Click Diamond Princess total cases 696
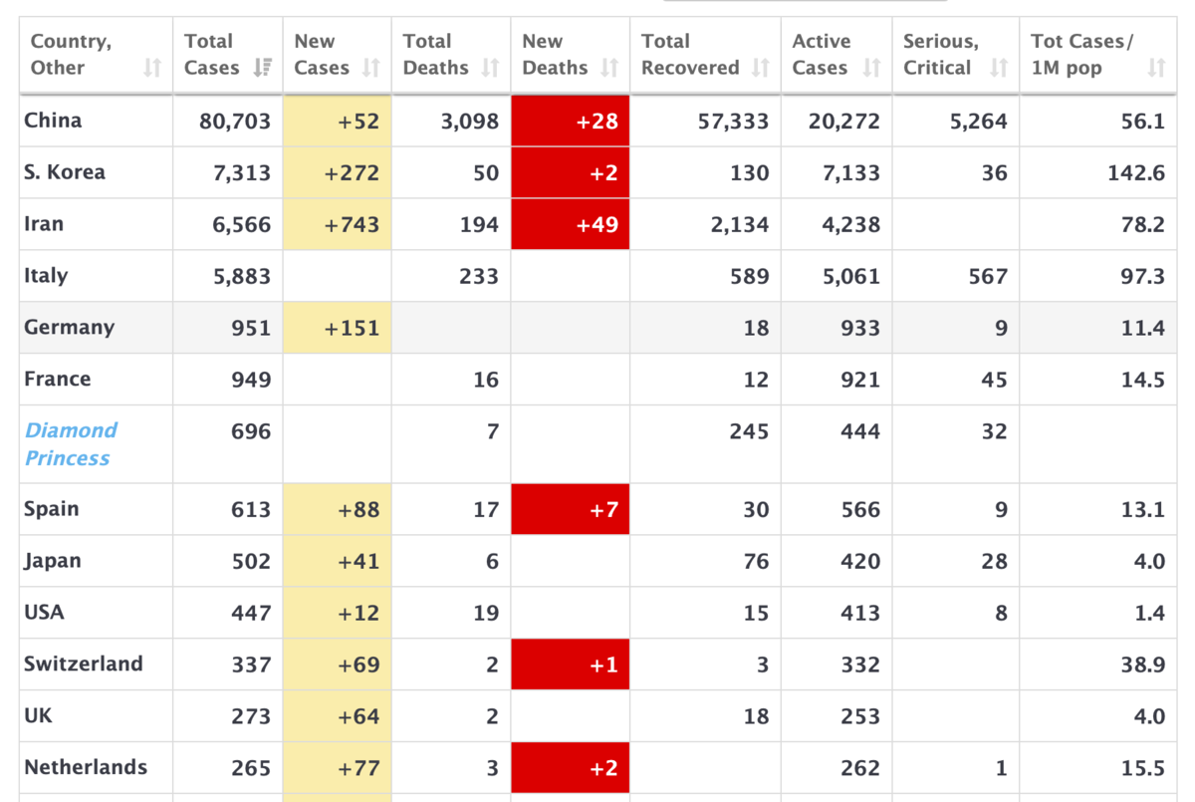 tap(251, 432)
